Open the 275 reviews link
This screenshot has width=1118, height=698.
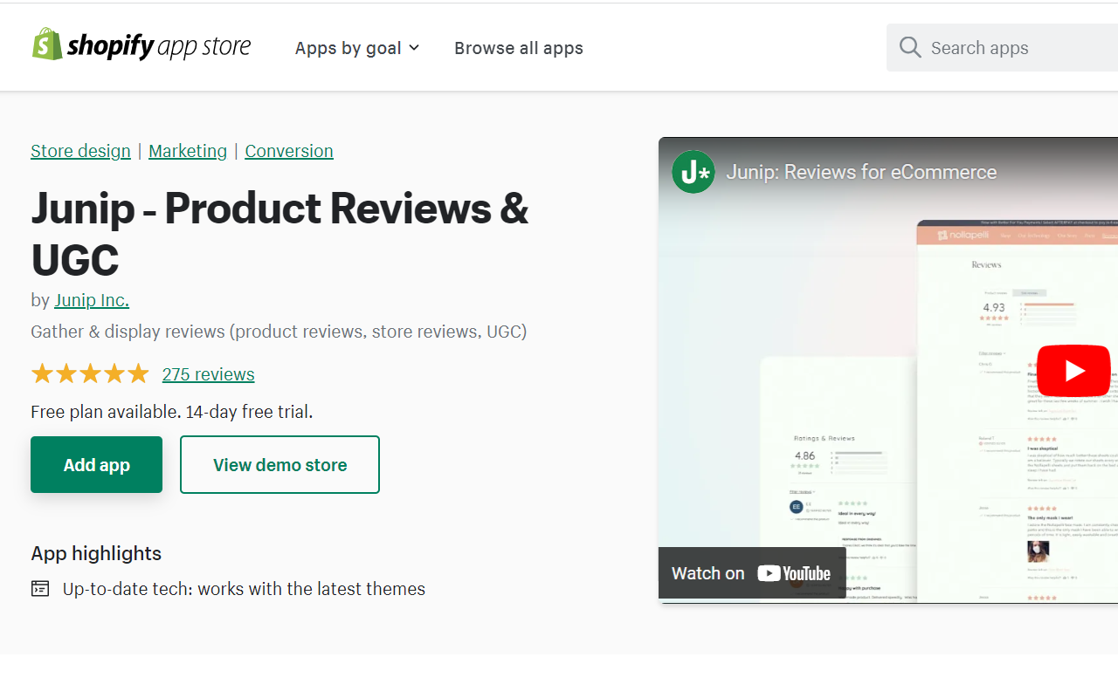click(208, 373)
